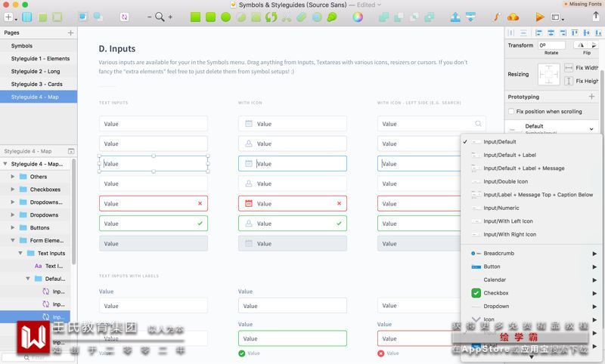605x364 pixels.
Task: Click the orange Cloud icon
Action: click(x=513, y=17)
